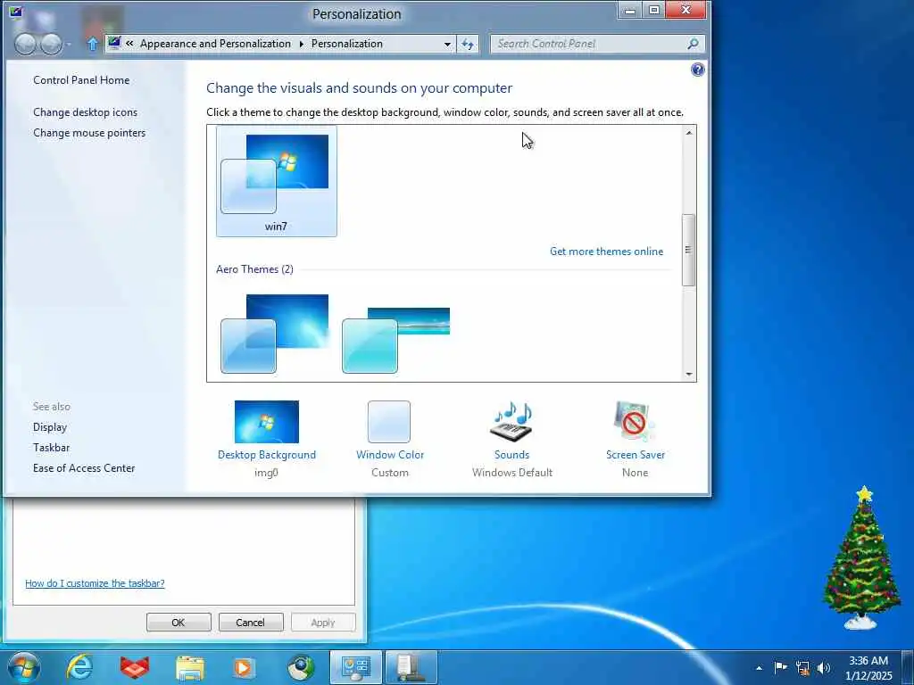Open the clock showing 3:36 AM
Screen dimensions: 914x685
point(868,667)
